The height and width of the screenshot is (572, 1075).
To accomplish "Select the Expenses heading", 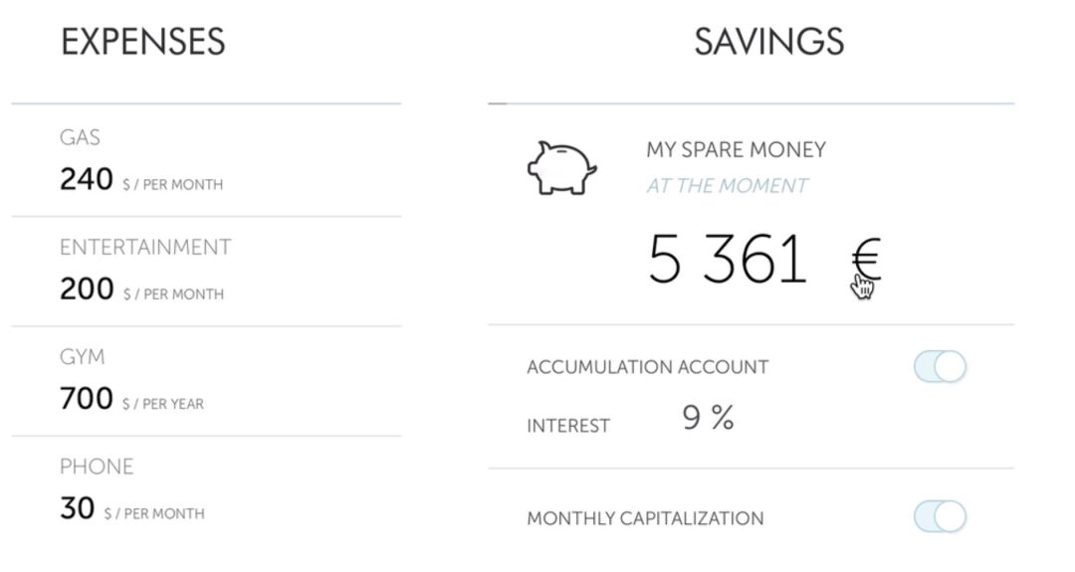I will point(142,42).
